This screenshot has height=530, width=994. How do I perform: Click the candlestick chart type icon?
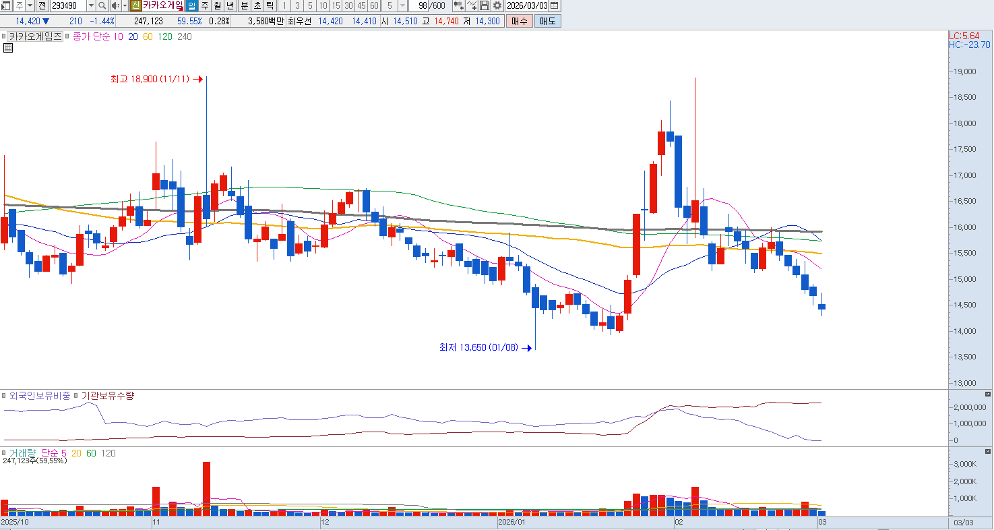pos(459,5)
